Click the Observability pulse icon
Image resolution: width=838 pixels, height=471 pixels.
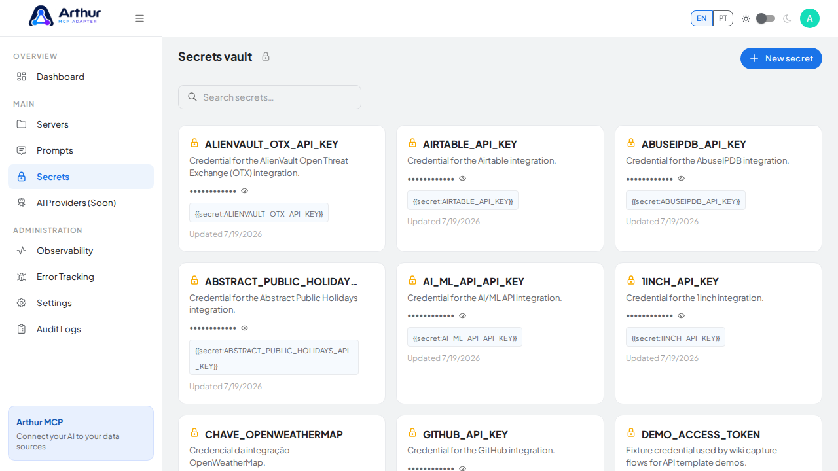(22, 251)
